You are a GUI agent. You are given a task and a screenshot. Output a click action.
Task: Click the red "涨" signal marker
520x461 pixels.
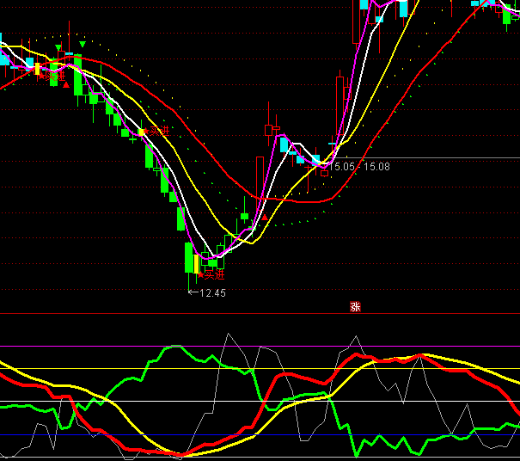coord(355,306)
